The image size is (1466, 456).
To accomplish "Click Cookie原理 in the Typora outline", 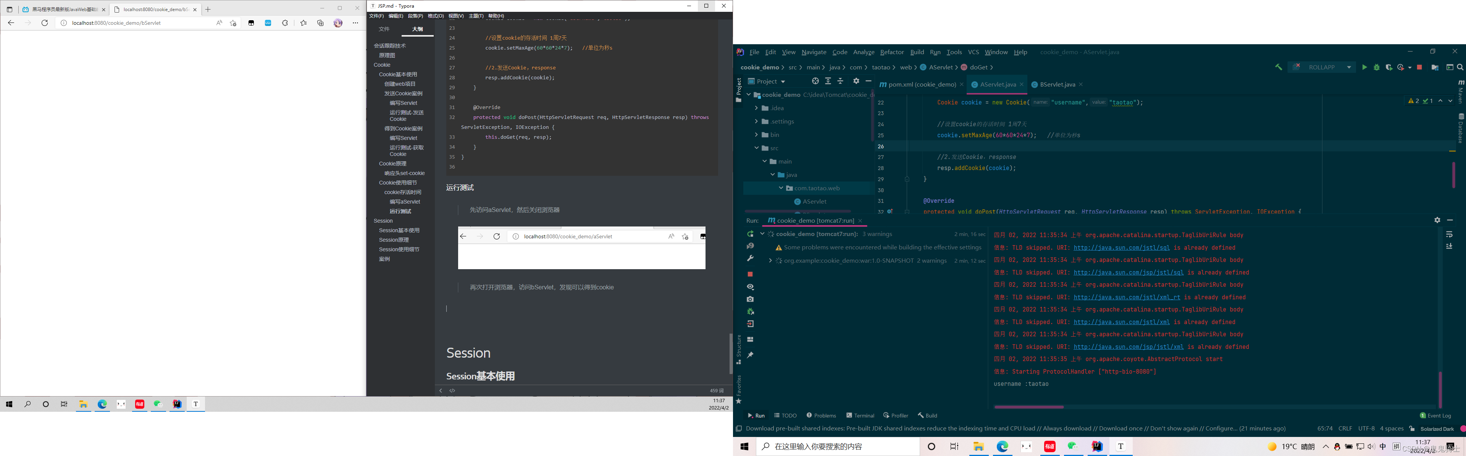I will [392, 164].
